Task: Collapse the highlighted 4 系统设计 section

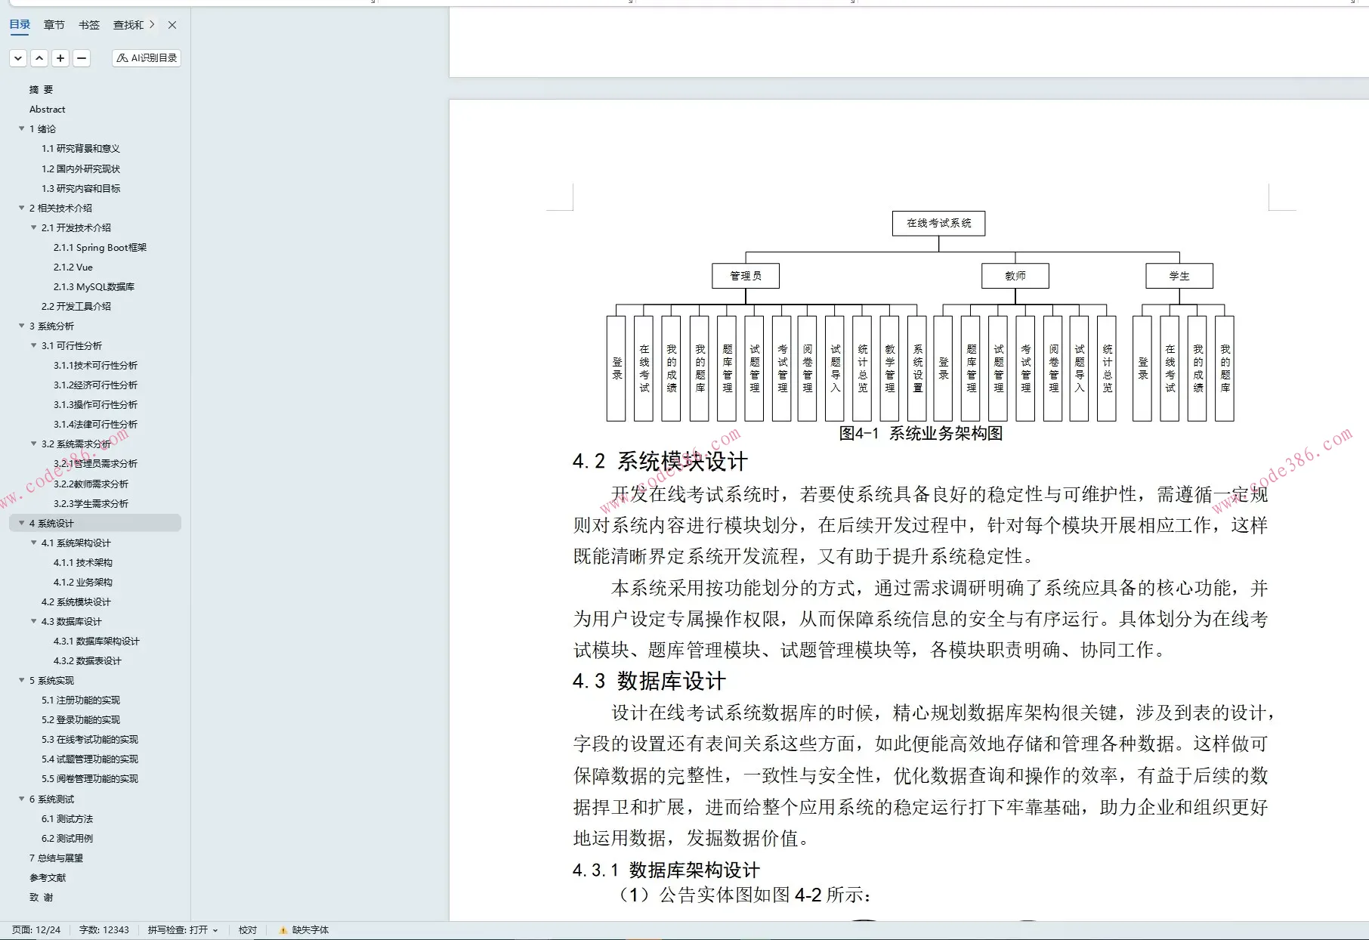Action: point(20,522)
